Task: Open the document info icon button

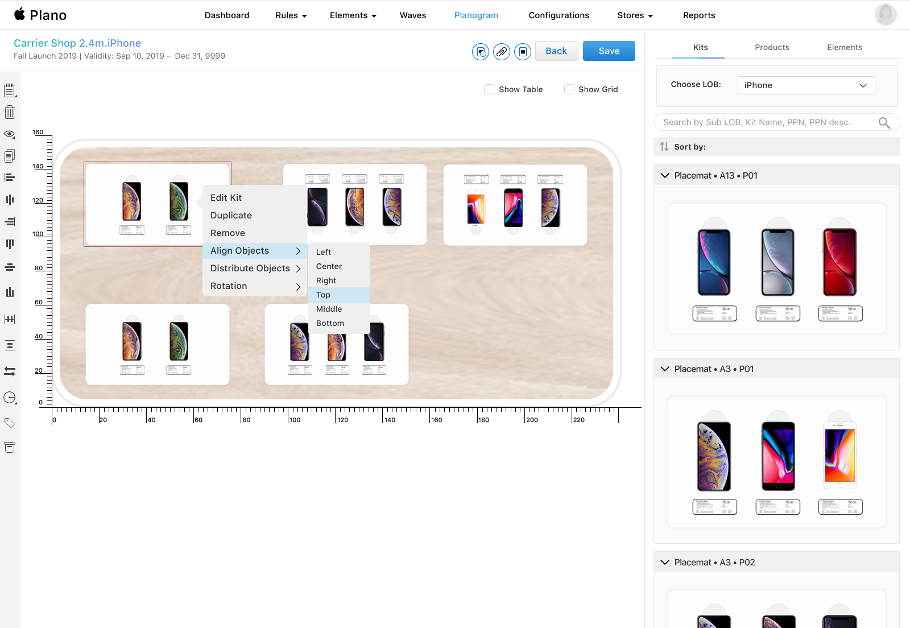Action: click(x=481, y=52)
